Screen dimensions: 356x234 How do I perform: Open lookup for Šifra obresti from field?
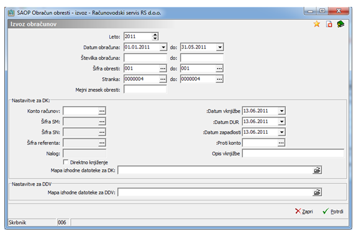click(163, 68)
